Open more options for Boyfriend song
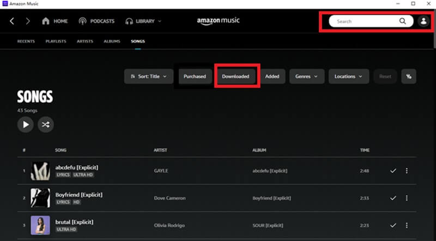 (407, 198)
